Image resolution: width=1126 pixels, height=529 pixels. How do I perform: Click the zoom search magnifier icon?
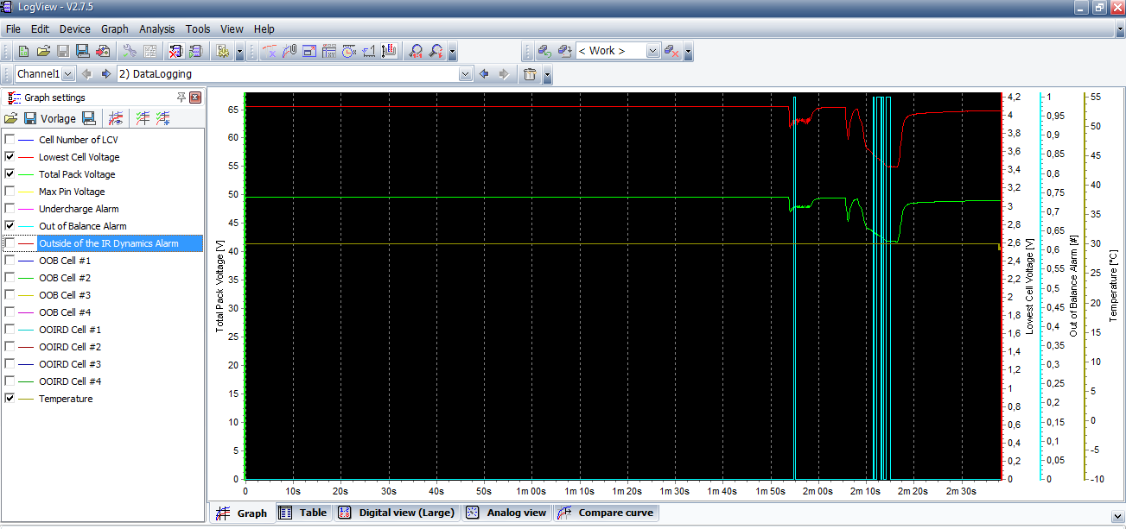point(416,51)
